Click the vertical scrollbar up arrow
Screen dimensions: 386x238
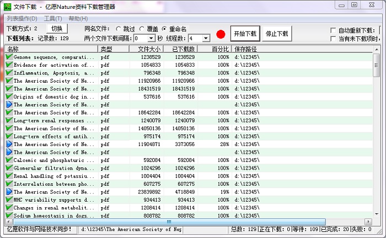[x=377, y=50]
